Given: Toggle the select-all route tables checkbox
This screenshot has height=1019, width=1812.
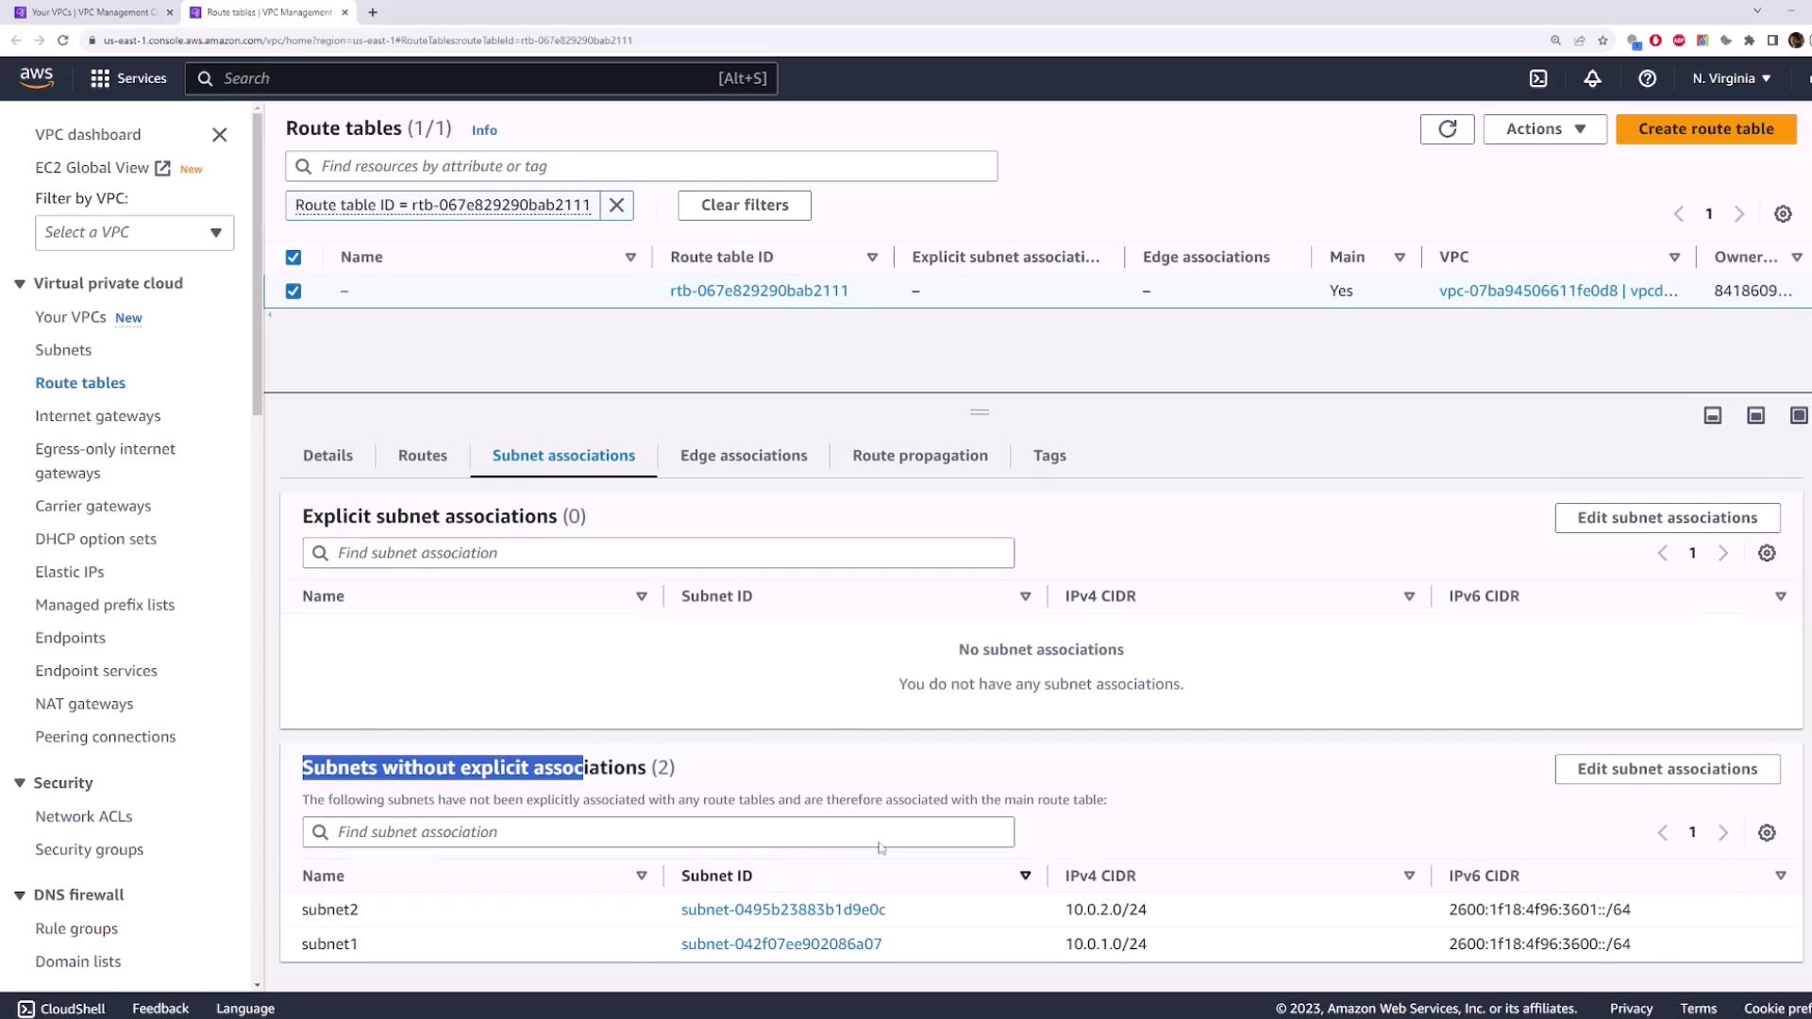Looking at the screenshot, I should click(x=294, y=258).
